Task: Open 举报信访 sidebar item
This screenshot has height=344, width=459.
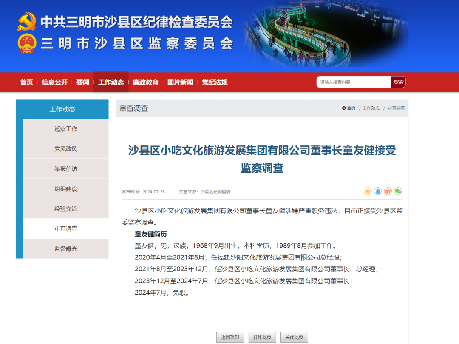Action: pyautogui.click(x=66, y=169)
